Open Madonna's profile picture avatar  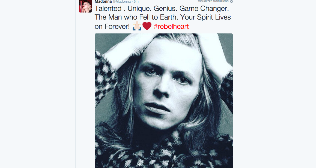[x=85, y=6]
